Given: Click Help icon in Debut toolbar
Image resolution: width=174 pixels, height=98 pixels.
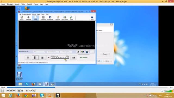Looking at the screenshot, I should [92, 18].
